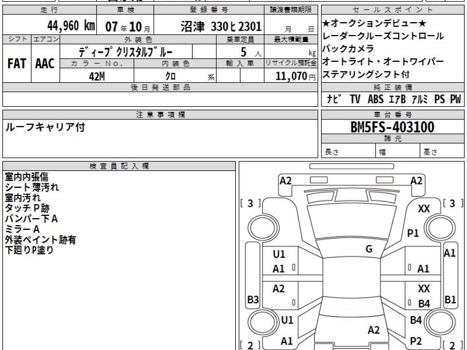This screenshot has width=467, height=350.
Task: Click the 外装色 header
Action: tap(138, 39)
